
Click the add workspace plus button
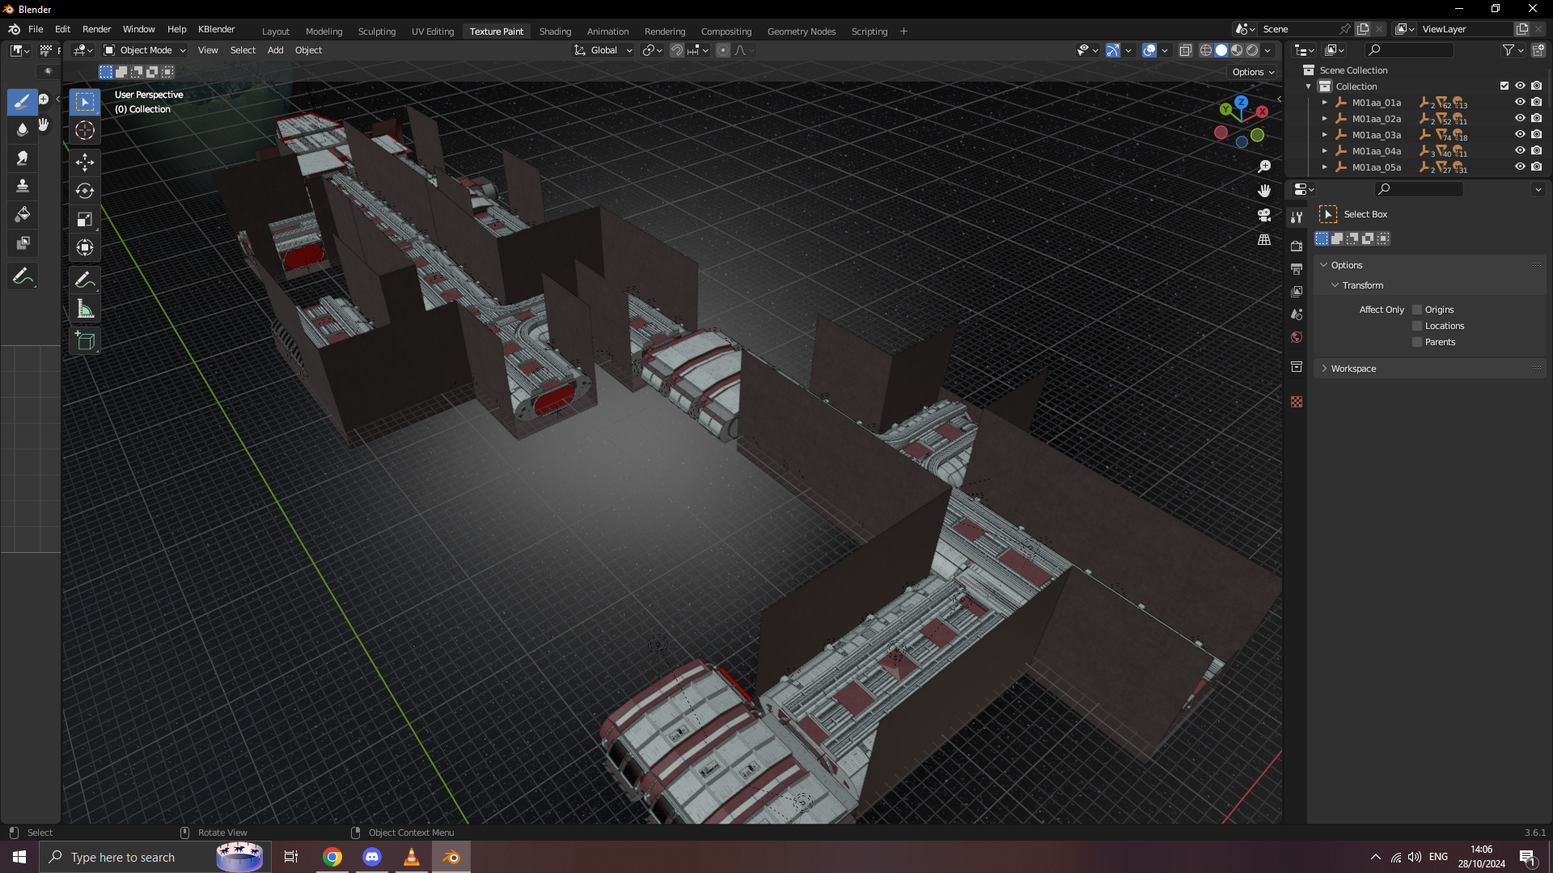coord(903,32)
